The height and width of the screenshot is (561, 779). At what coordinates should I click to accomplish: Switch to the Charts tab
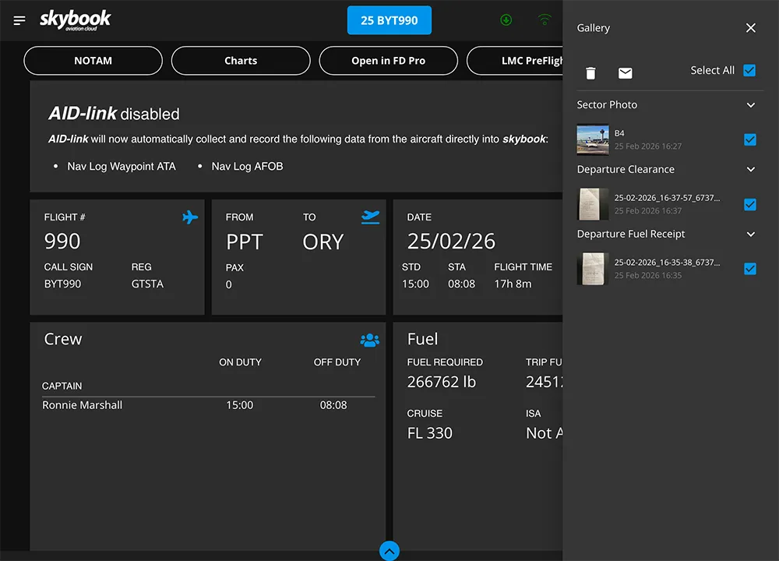pyautogui.click(x=241, y=61)
